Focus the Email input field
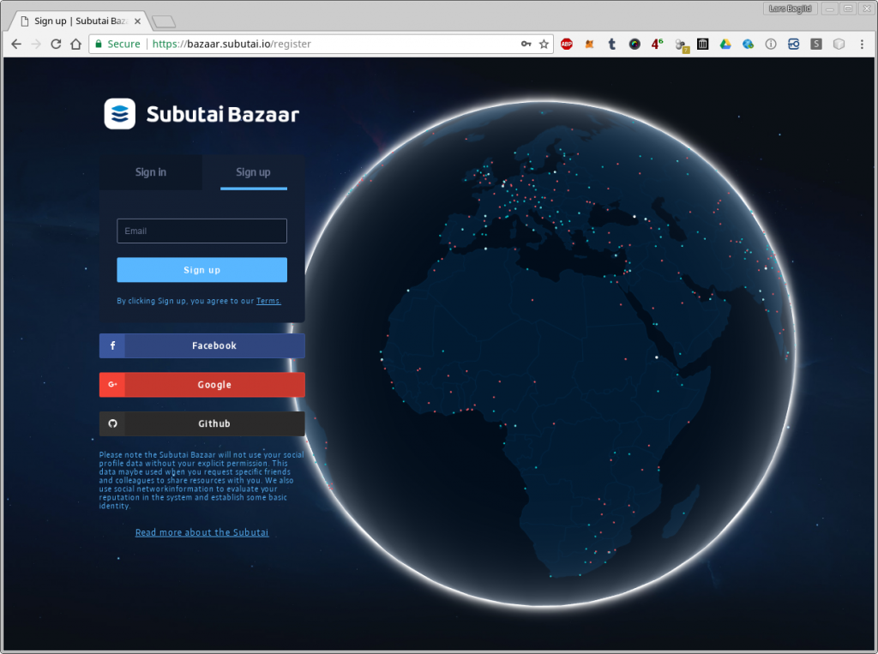 202,231
